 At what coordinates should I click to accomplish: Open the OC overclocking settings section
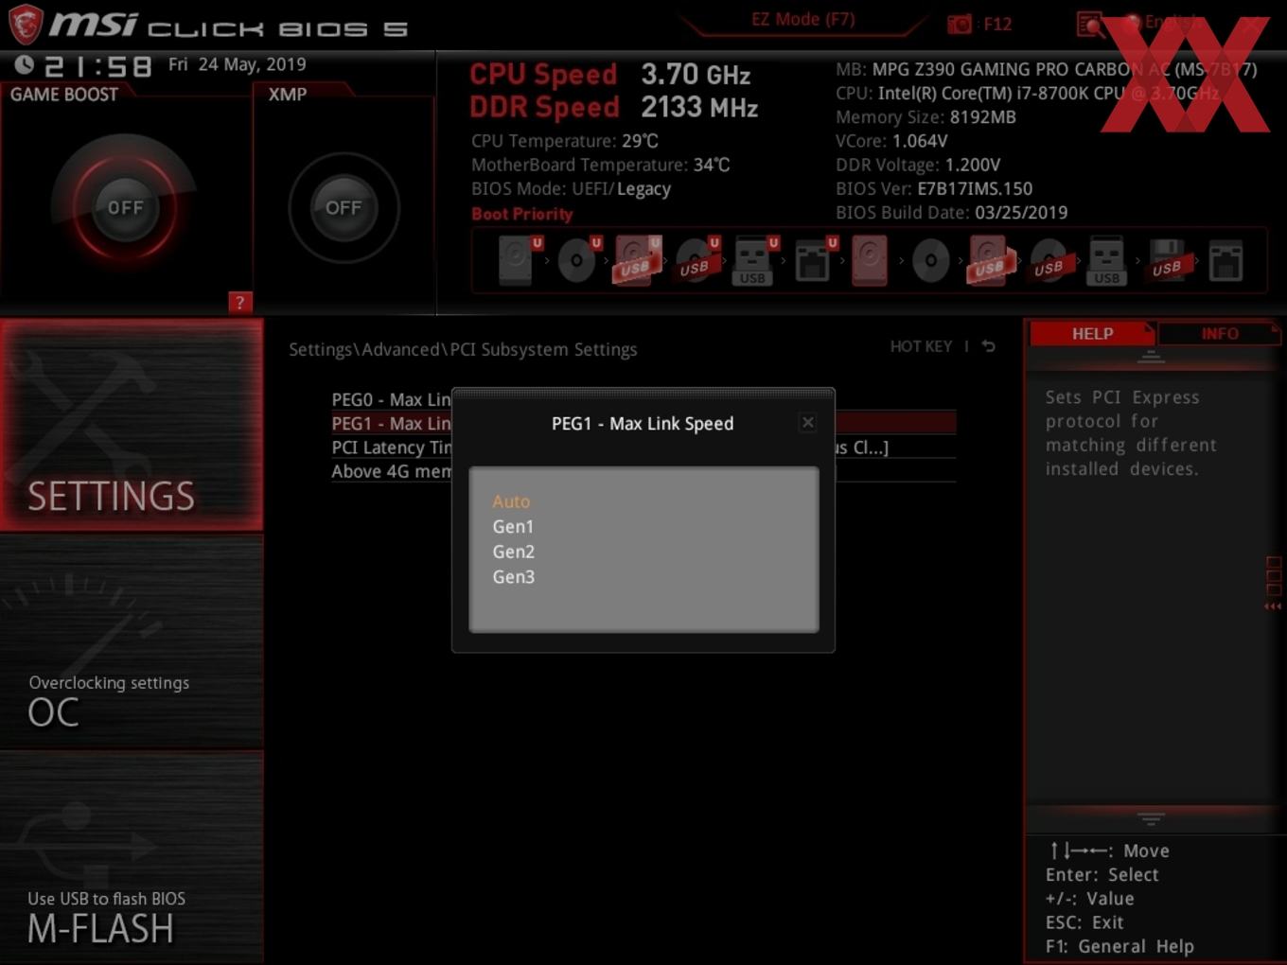(132, 643)
